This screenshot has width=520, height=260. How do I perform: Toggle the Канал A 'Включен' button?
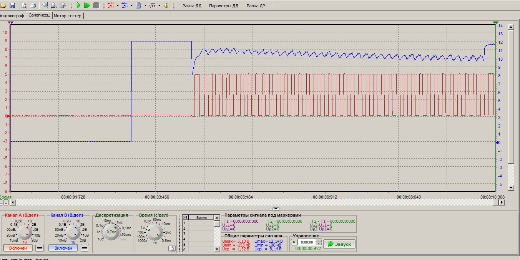point(18,248)
